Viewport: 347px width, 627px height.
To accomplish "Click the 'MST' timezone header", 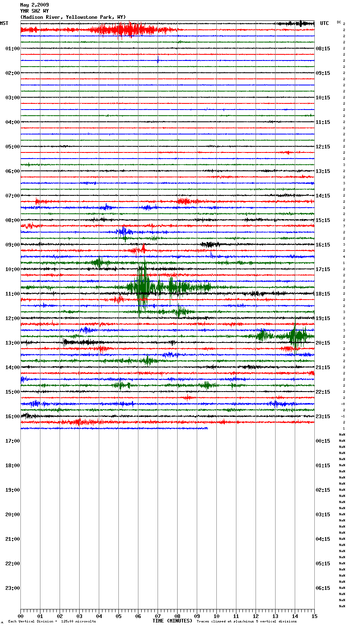I will (x=4, y=23).
